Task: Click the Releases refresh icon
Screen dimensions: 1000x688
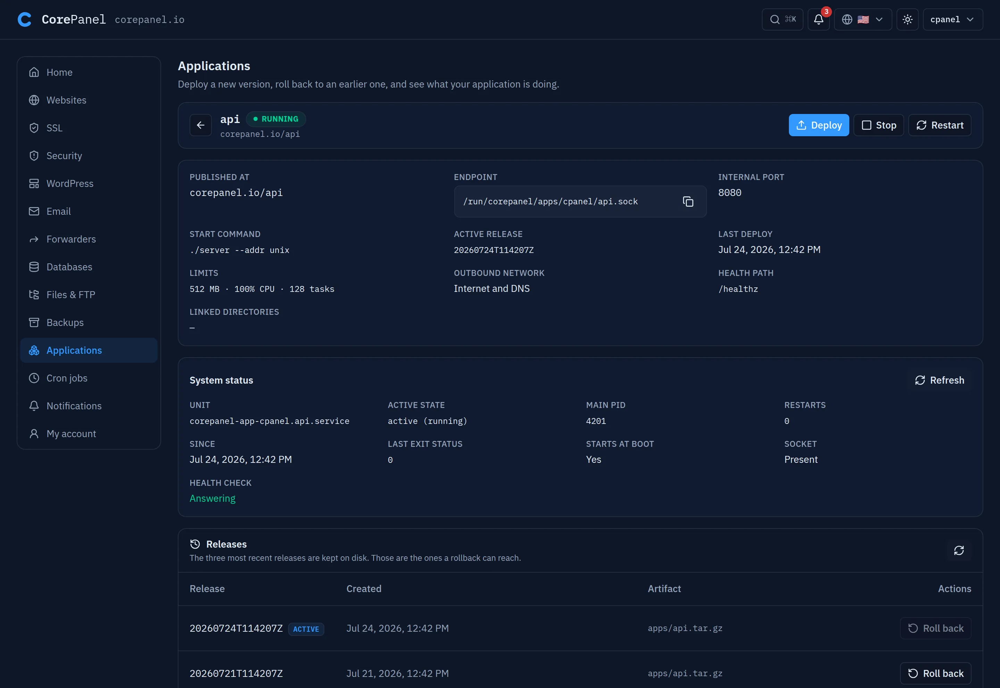Action: [x=958, y=550]
